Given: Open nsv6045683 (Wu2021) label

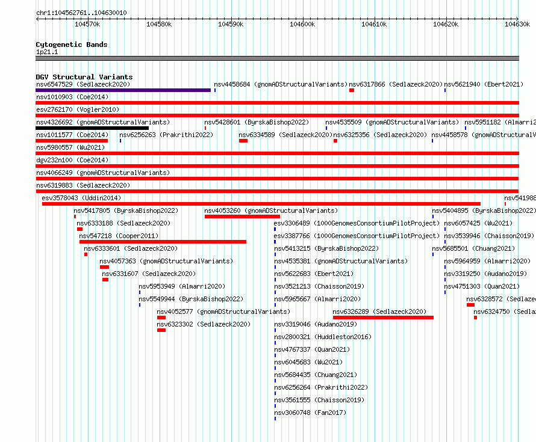Looking at the screenshot, I should coord(308,362).
